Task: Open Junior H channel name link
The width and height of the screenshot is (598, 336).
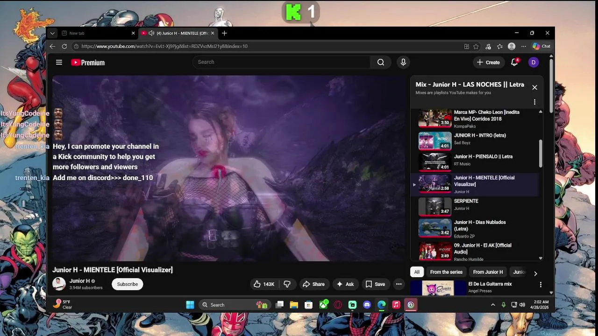Action: click(x=79, y=281)
